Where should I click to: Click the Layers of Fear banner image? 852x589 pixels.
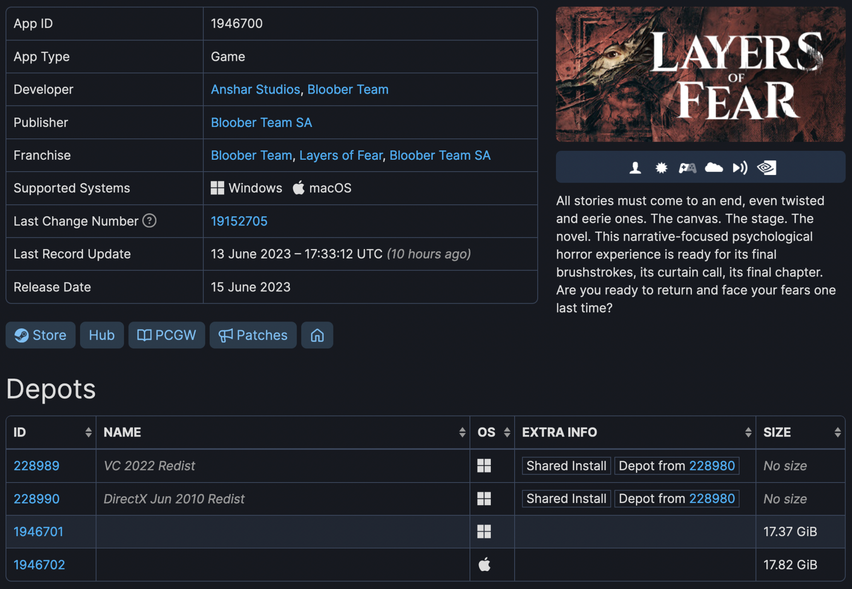pos(700,74)
